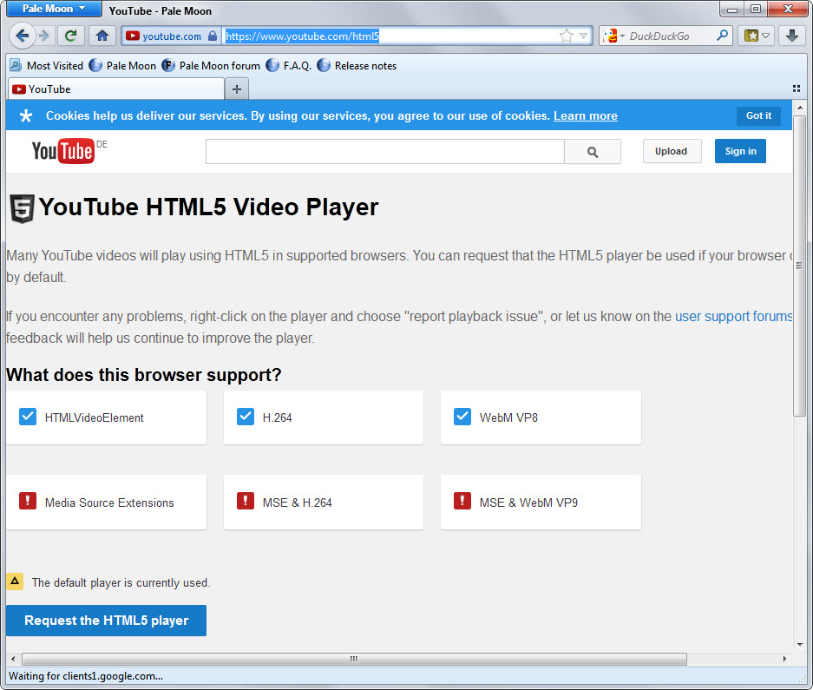Click the MSE & WebM VP9 red warning icon
This screenshot has height=690, width=813.
pos(462,501)
